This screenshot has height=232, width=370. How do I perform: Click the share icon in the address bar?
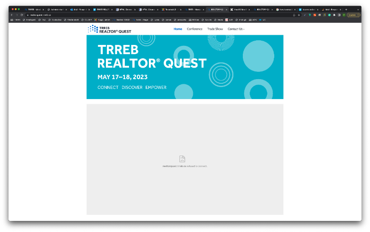294,15
